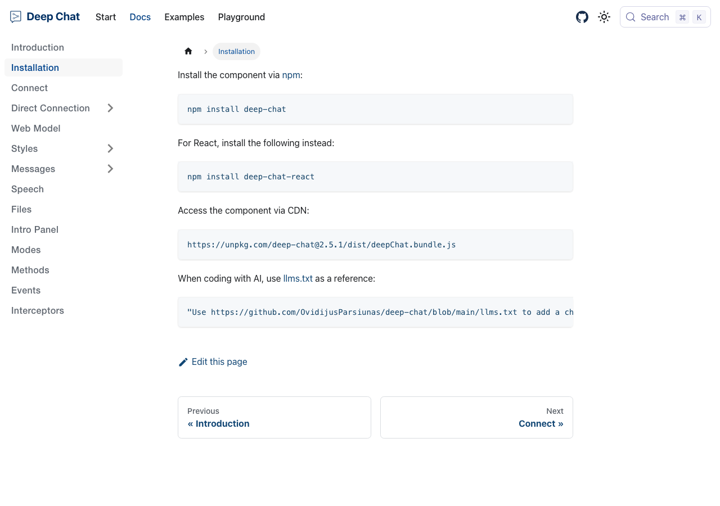
Task: Follow the llms.txt hyperlink
Action: [298, 278]
